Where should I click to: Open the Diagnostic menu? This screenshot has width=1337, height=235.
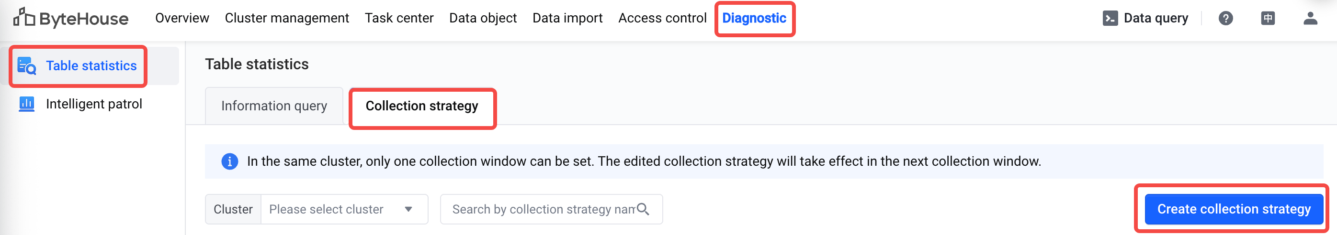(x=754, y=18)
